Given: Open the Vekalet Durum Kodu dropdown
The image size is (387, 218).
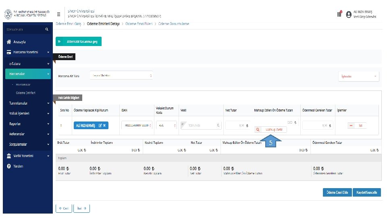Looking at the screenshot, I should (166, 125).
